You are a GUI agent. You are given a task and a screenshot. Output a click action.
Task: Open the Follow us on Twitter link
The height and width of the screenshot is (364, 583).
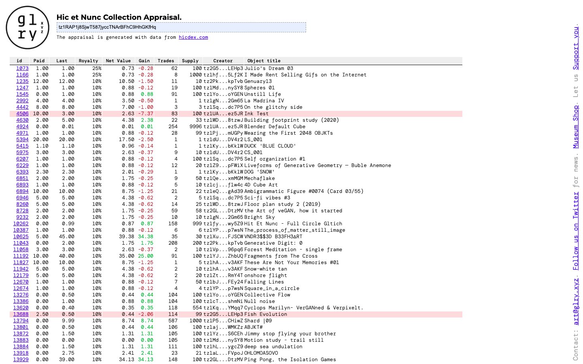pos(576,231)
